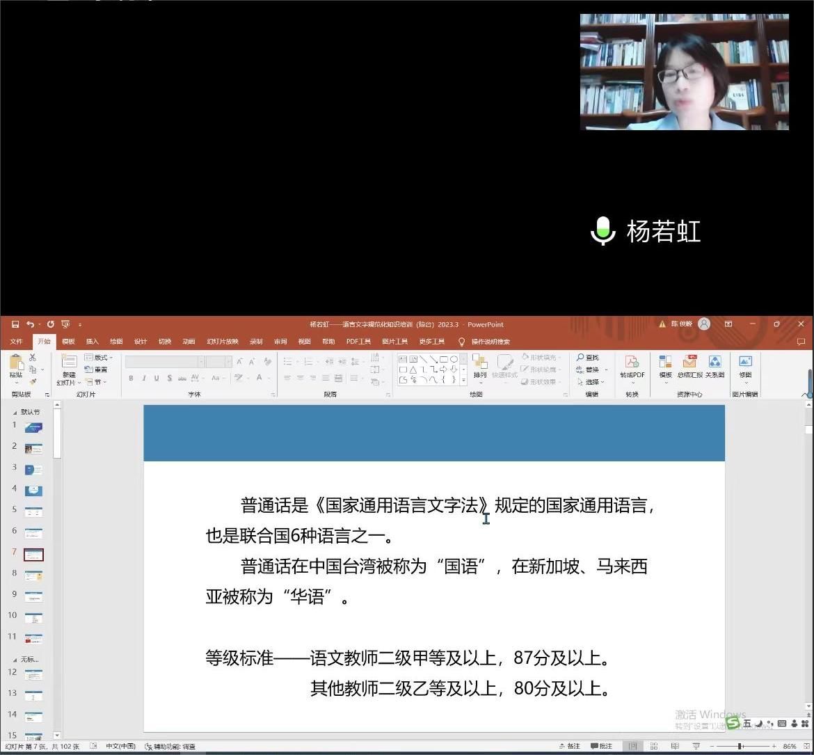Open the 插入 ribbon tab
814x755 pixels.
click(x=93, y=342)
